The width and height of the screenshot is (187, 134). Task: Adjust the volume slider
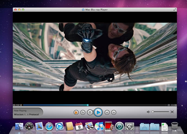(153, 112)
